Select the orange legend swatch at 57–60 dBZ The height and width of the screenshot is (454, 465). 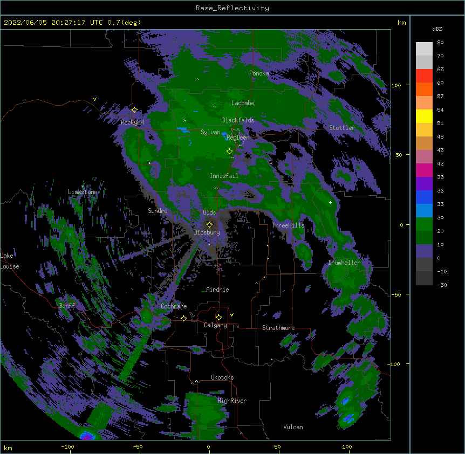[x=424, y=89]
